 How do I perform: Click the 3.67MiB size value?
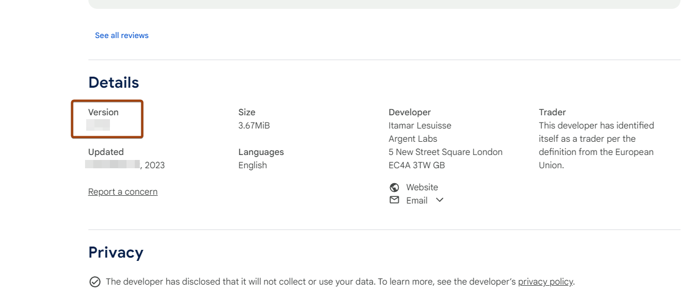tap(254, 126)
